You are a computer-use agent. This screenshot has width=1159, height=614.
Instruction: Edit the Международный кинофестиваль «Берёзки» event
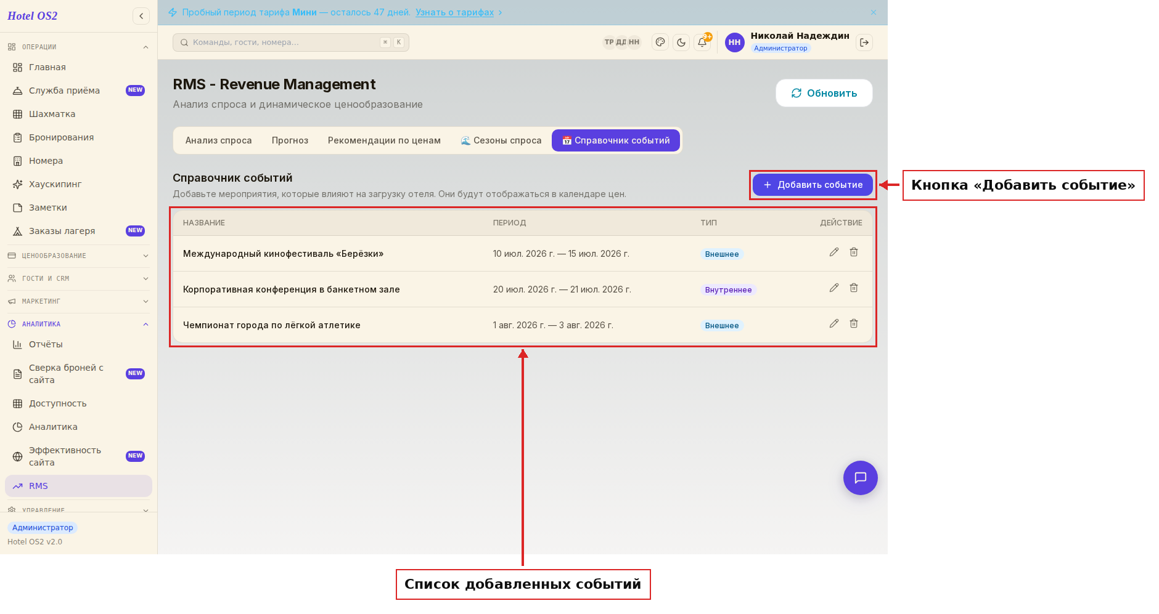834,252
